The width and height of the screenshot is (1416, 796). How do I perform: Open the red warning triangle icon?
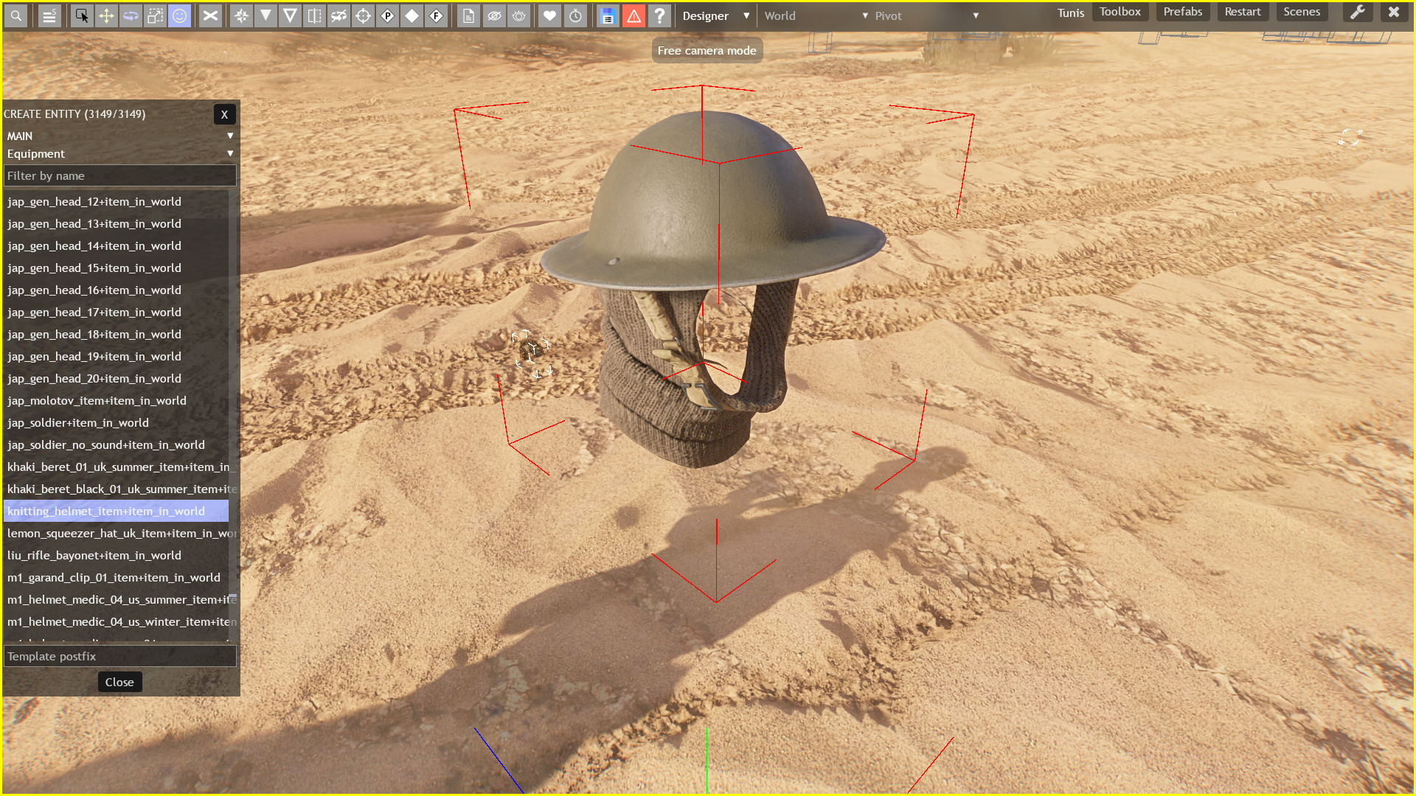click(x=634, y=15)
